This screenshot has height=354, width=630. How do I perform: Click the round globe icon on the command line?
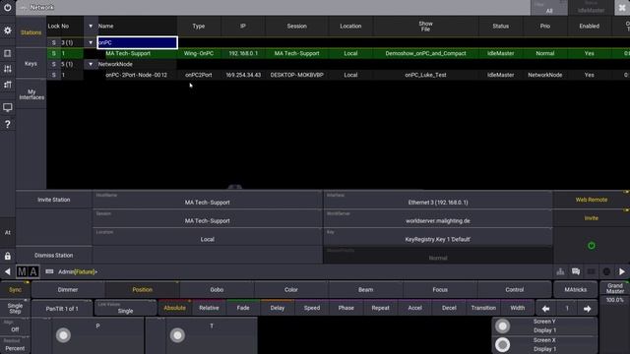tap(606, 271)
